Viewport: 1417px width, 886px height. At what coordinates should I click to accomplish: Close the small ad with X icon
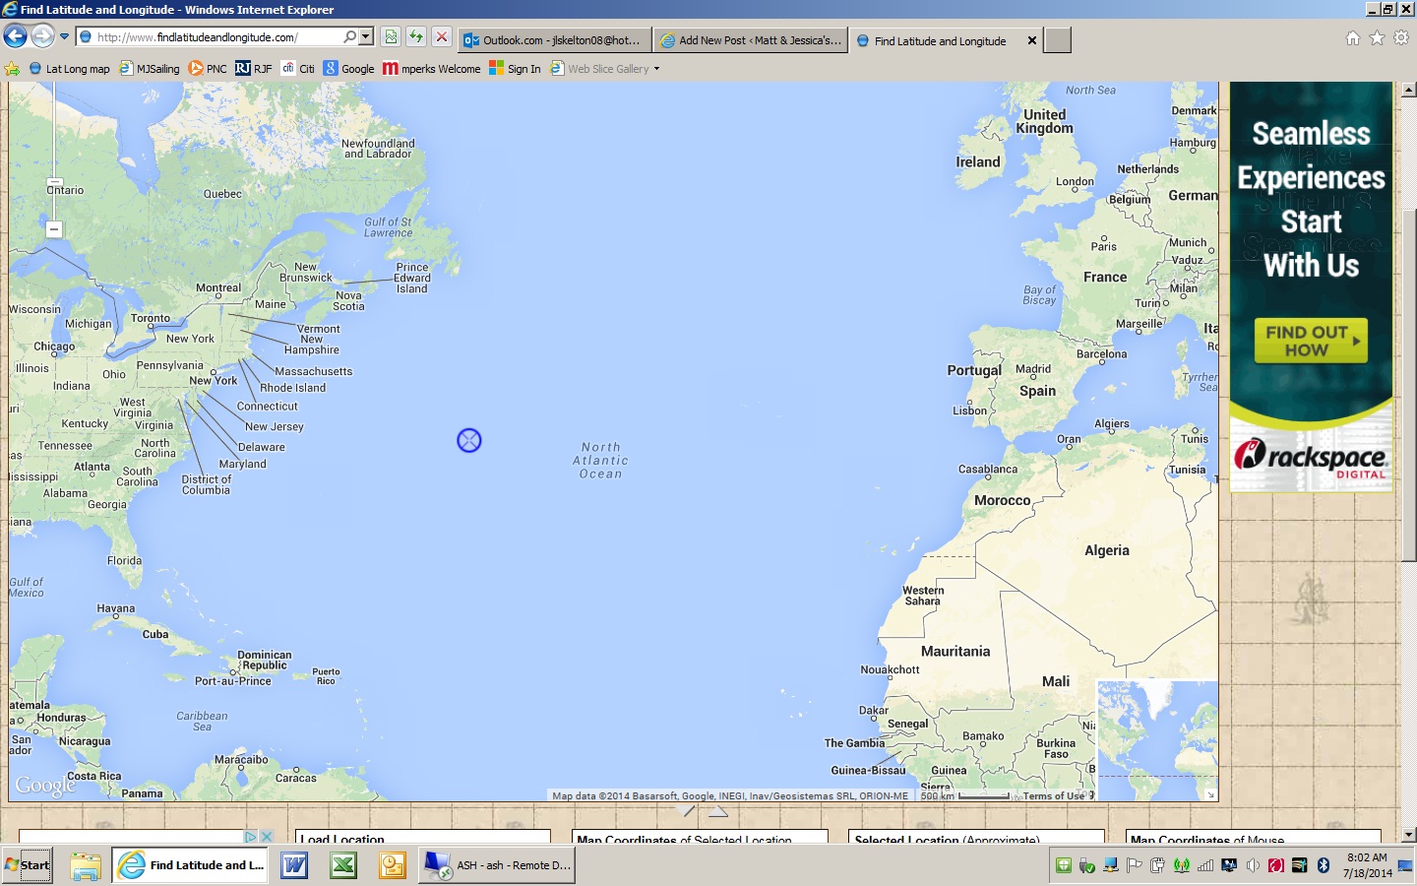(265, 837)
